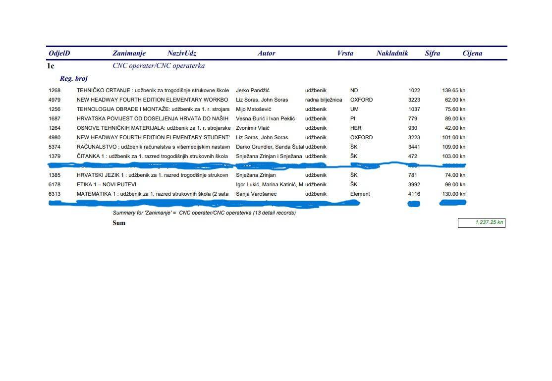Select 'ETIKA 1 – NOVI PUTEVI' title
Screen dimensions: 552x381
(107, 184)
